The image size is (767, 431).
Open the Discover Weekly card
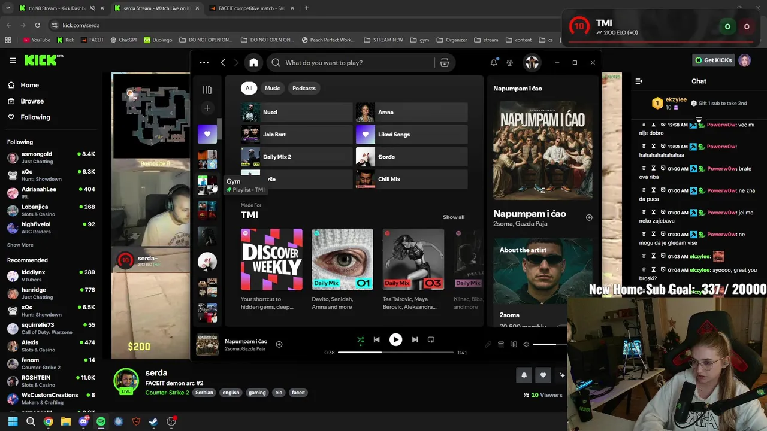pos(271,269)
